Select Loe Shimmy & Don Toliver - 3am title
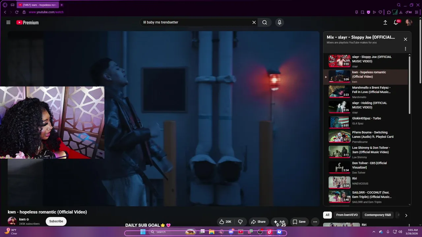 [371, 150]
